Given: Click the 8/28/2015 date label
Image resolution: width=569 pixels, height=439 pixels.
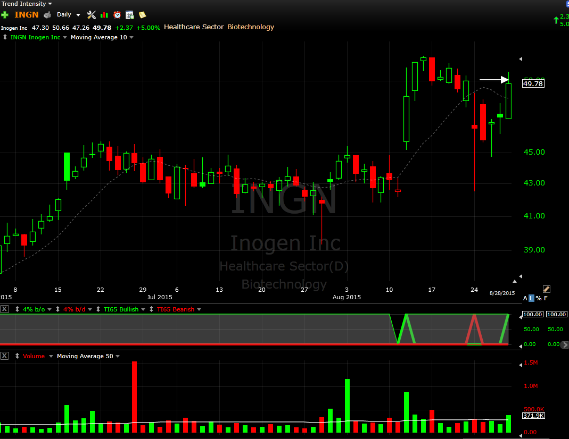Looking at the screenshot, I should pos(502,293).
